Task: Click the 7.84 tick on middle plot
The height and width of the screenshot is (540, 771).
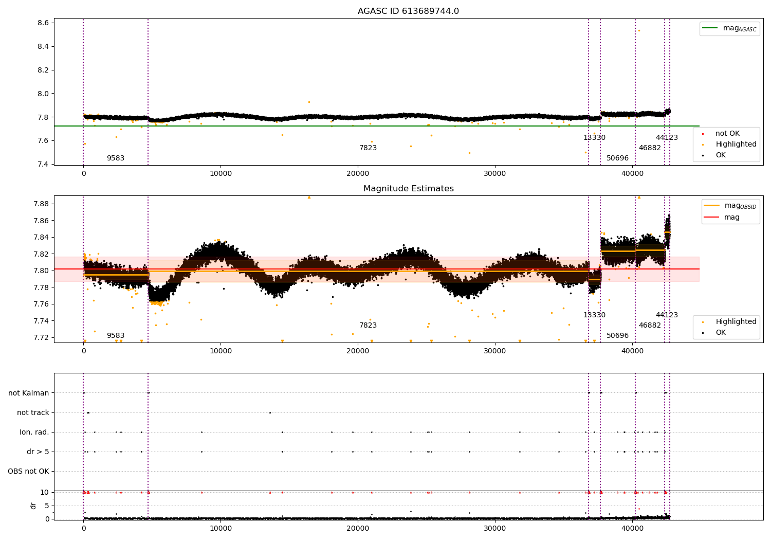Action: pos(41,238)
